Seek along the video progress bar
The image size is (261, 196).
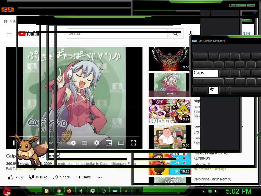74,137
